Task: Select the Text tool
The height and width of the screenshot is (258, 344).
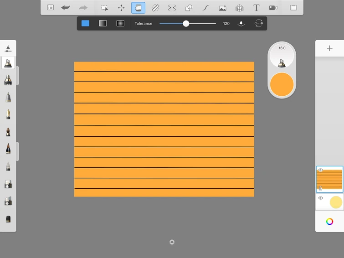Action: tap(256, 8)
